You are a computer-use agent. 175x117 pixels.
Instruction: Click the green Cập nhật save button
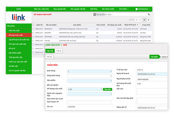click(x=50, y=51)
